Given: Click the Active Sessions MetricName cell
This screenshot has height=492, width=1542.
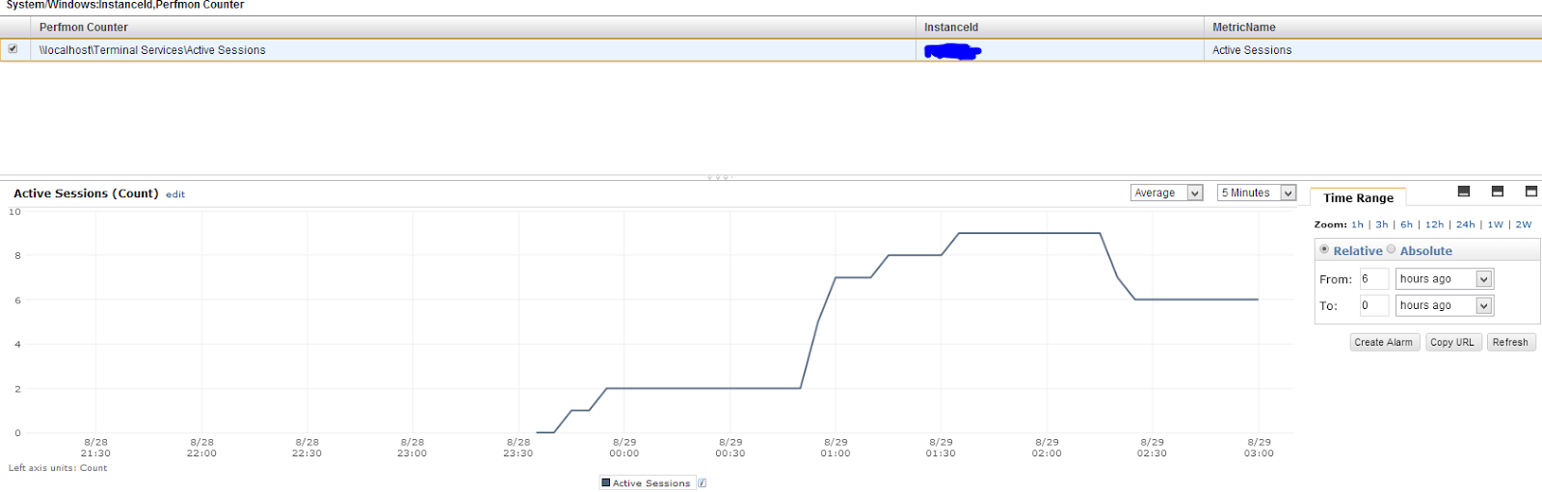Looking at the screenshot, I should pos(1372,50).
